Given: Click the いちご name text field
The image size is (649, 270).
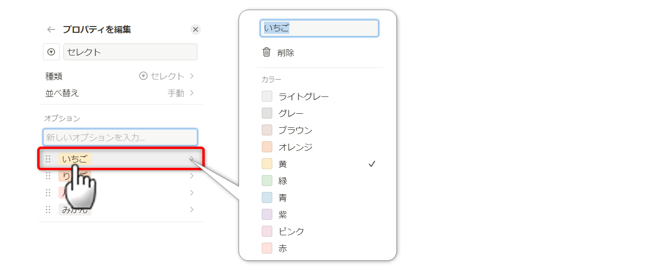Looking at the screenshot, I should (319, 28).
